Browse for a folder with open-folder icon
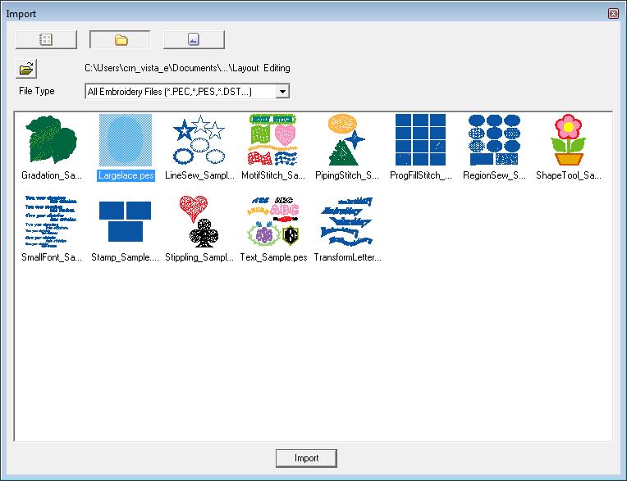Viewport: 627px width, 481px height. (x=26, y=69)
